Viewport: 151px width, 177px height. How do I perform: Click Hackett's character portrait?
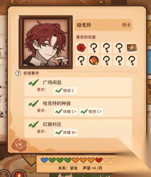coord(46,42)
